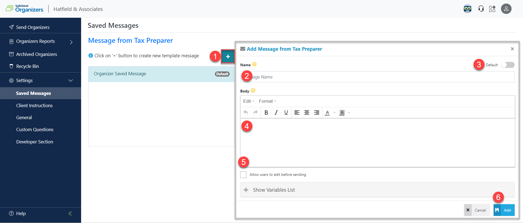This screenshot has width=523, height=223.
Task: Check Allow users to edit before sending
Action: [243, 175]
